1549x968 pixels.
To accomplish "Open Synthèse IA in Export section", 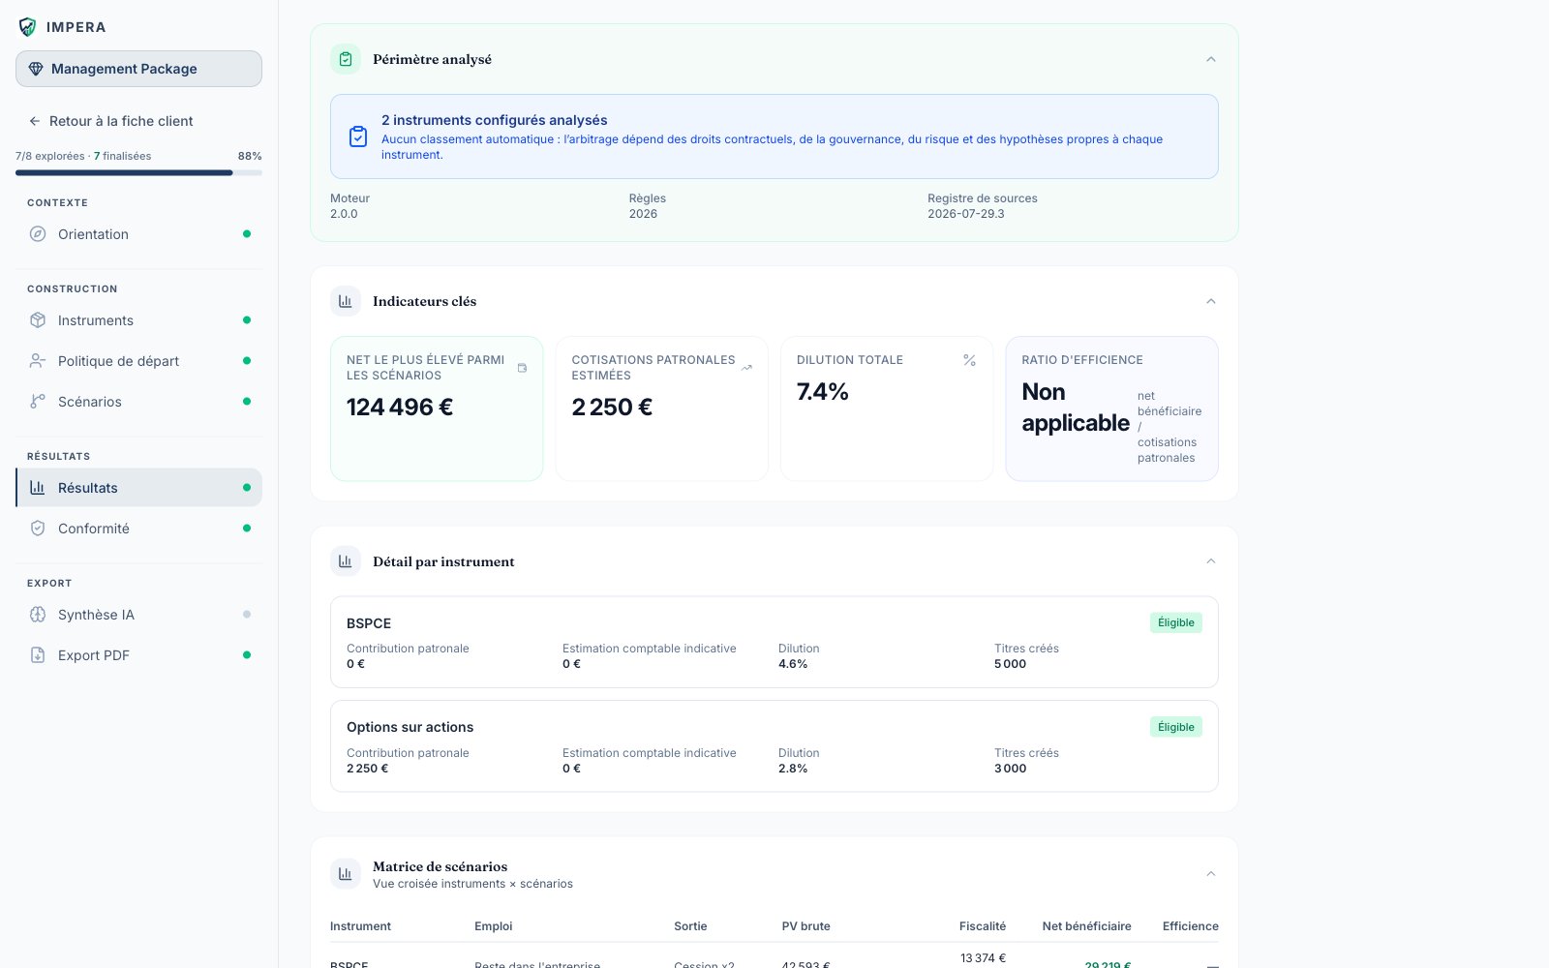I will (138, 615).
